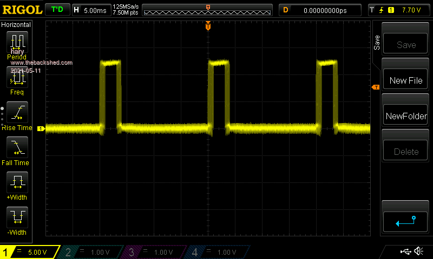Enable channel 2 display
Screen dimensions: 433x259
click(92, 252)
